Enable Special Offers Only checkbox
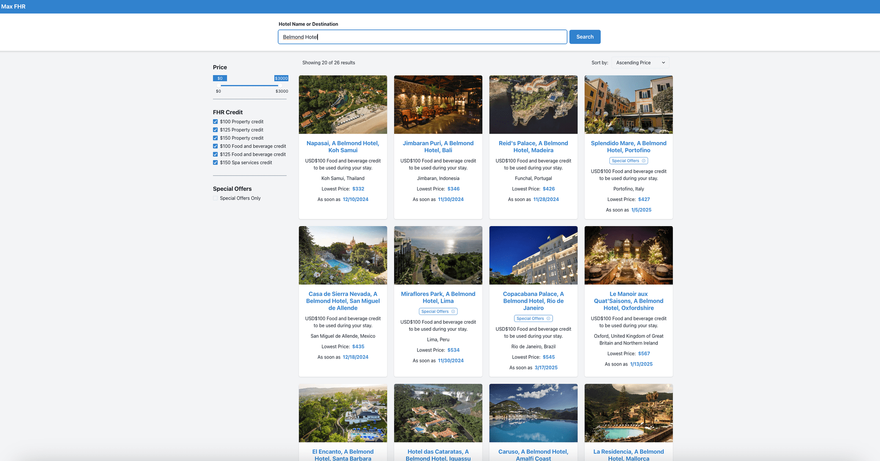Viewport: 880px width, 461px height. point(216,198)
